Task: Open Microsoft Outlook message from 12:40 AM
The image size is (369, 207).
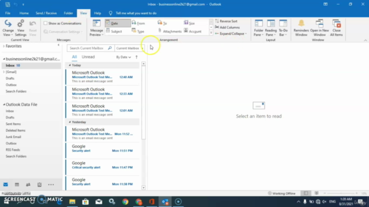Action: (103, 76)
